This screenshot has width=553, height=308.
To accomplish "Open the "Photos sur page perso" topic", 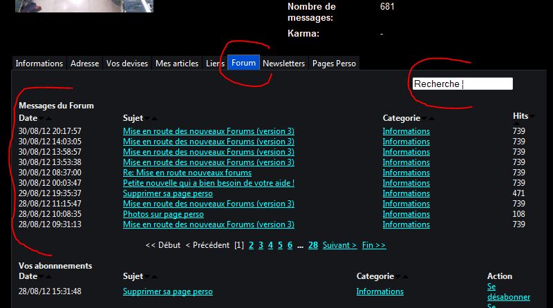I will (163, 214).
